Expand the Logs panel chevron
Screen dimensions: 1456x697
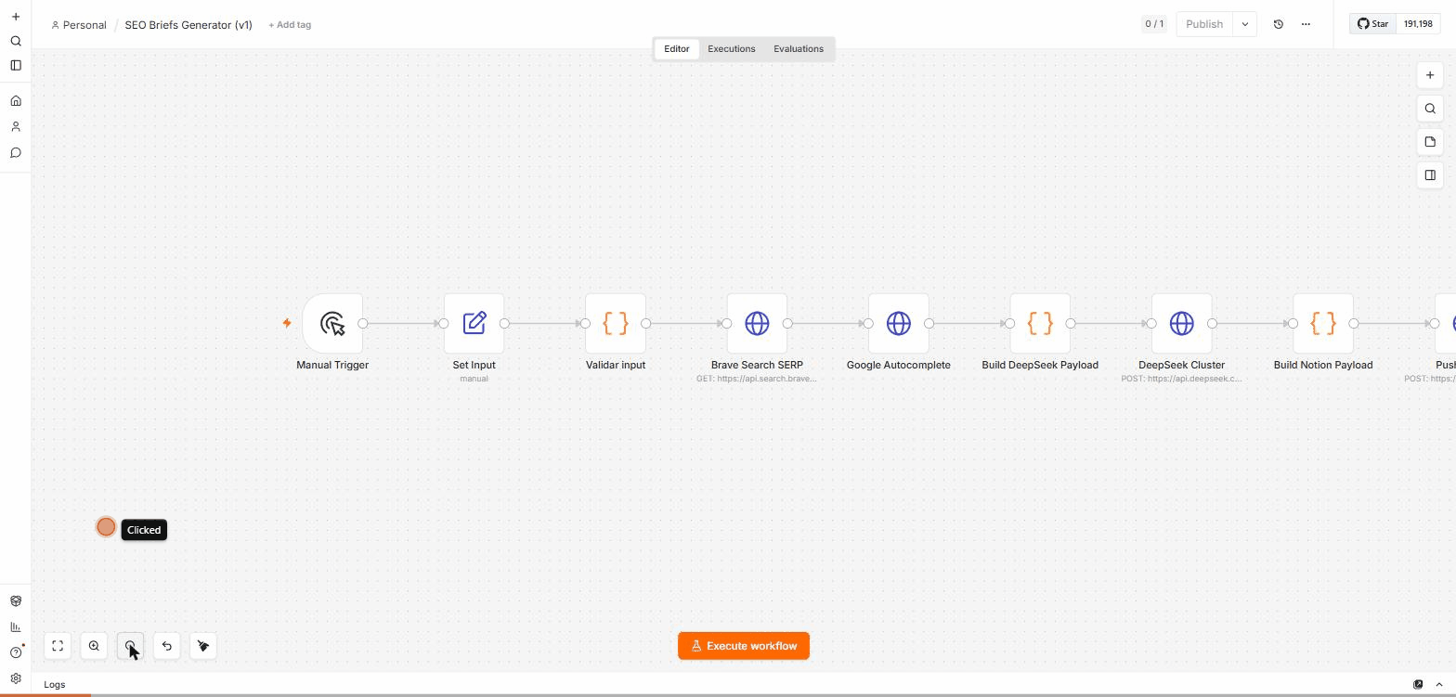[x=1439, y=685]
